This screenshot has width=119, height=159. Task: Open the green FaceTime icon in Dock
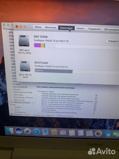[116, 134]
